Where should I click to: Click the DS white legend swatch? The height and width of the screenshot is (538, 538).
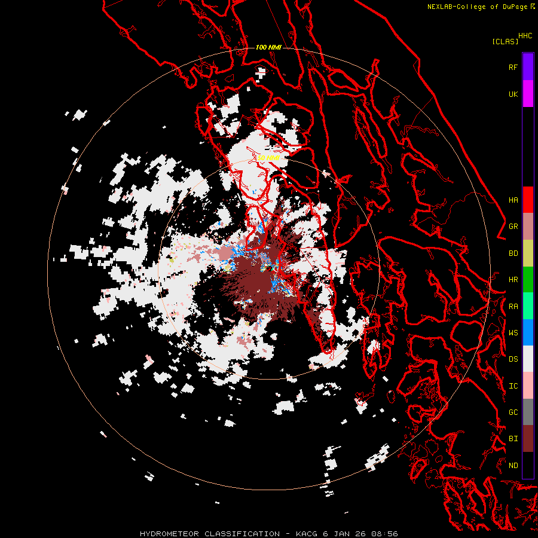click(x=528, y=359)
